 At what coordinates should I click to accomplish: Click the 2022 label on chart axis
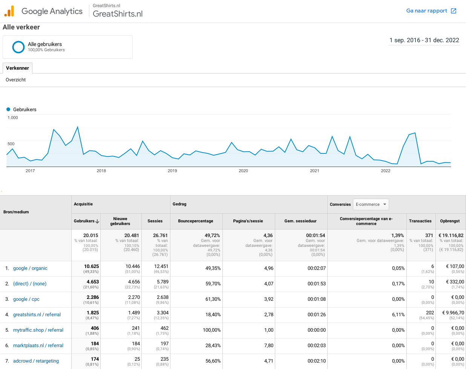[x=386, y=171]
